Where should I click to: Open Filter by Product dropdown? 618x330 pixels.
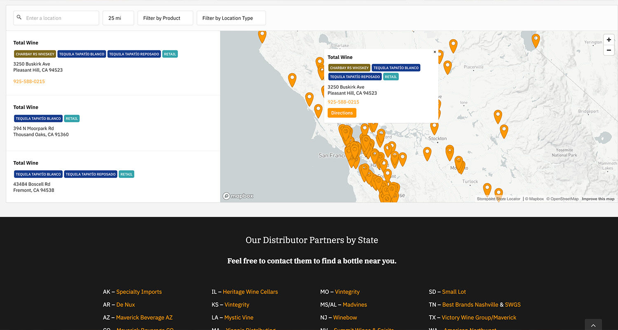(165, 18)
